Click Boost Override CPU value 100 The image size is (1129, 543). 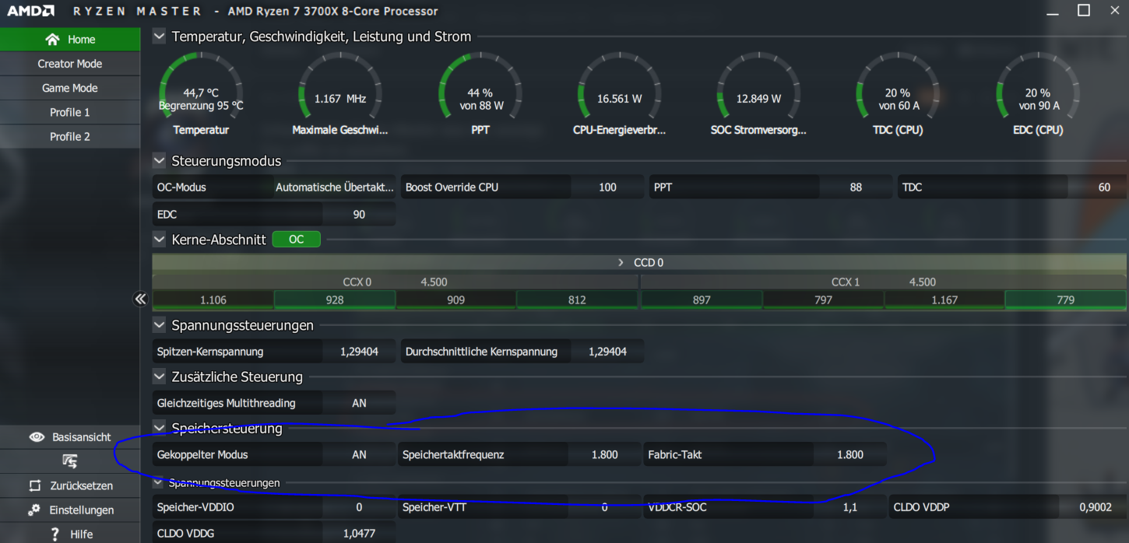(x=607, y=187)
